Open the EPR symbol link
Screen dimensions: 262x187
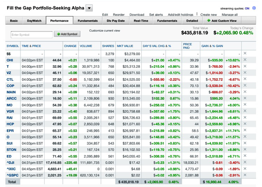coord(10,131)
